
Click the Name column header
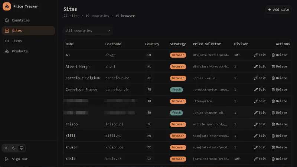[x=69, y=44]
